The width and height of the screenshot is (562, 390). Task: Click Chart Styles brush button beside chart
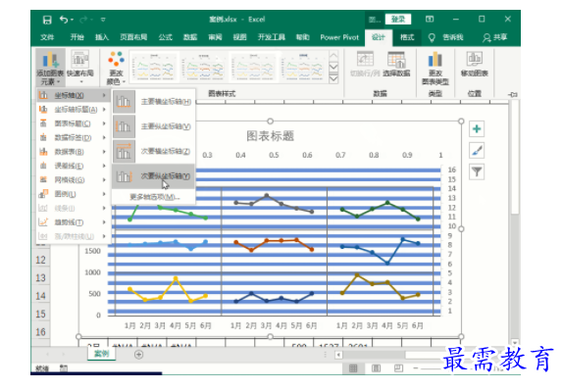point(477,151)
